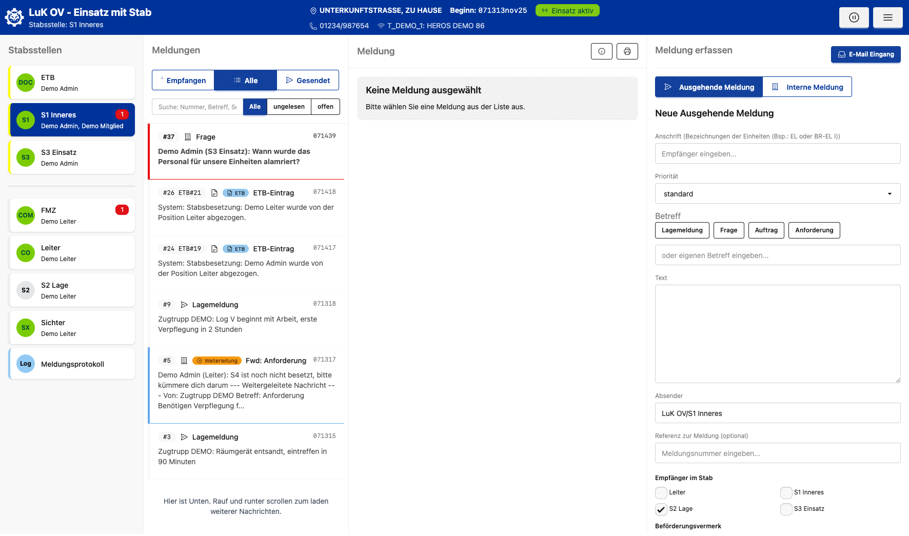Click the E-Mail Eingang button

tap(865, 54)
